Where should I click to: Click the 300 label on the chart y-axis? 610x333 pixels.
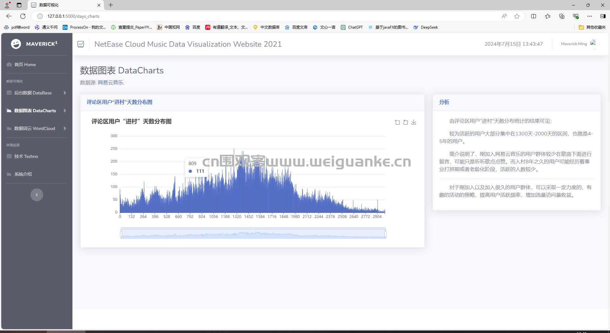(x=114, y=136)
